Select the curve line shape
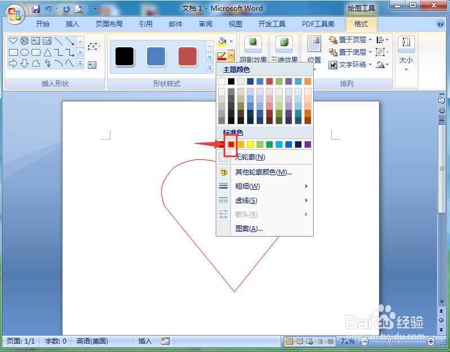 point(70,63)
